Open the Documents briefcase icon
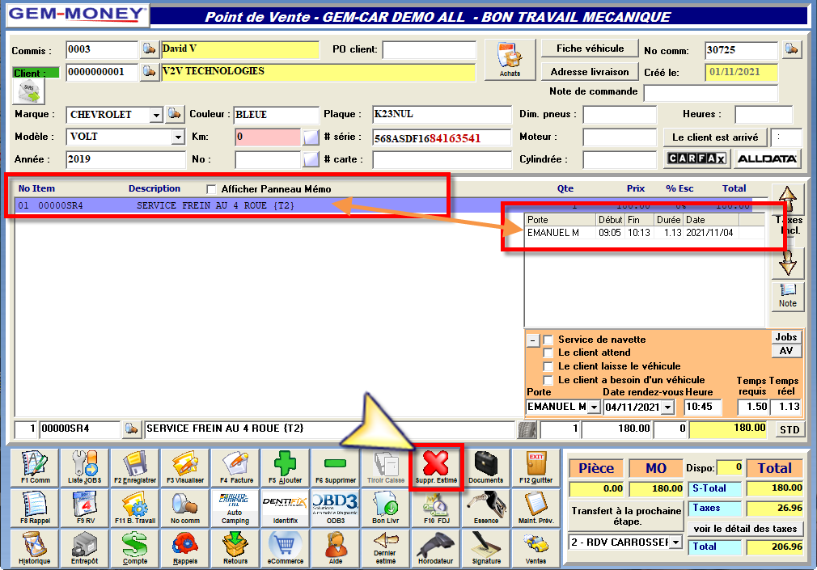817x570 pixels. coord(485,467)
